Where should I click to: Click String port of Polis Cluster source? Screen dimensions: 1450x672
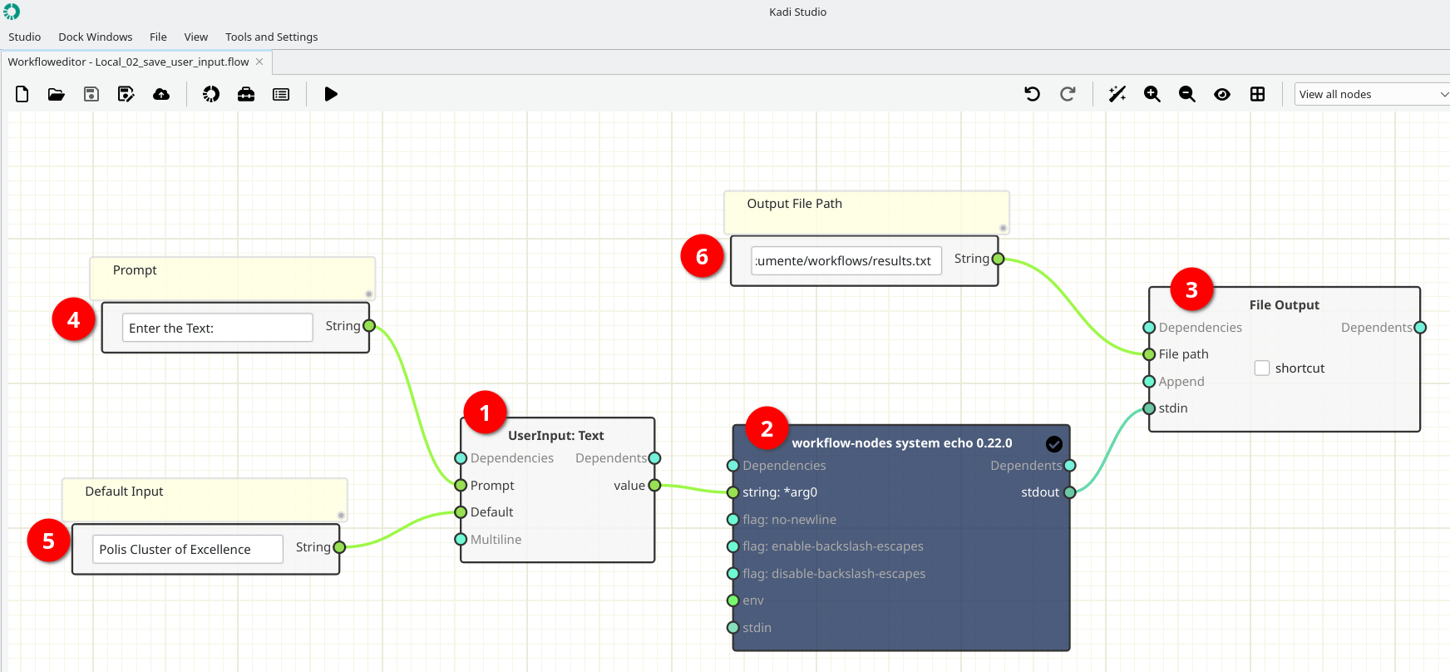[339, 547]
